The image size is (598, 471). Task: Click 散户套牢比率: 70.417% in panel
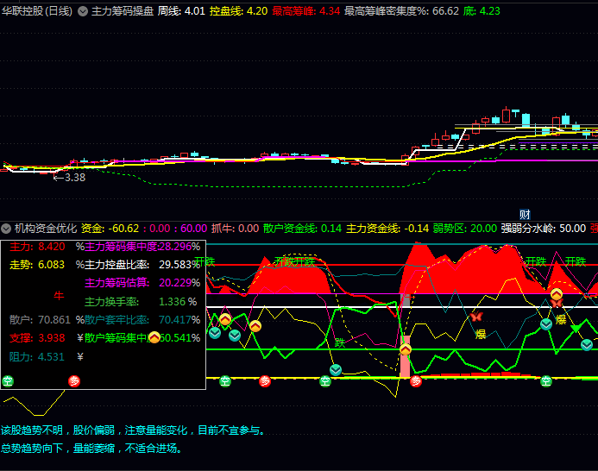(x=142, y=319)
